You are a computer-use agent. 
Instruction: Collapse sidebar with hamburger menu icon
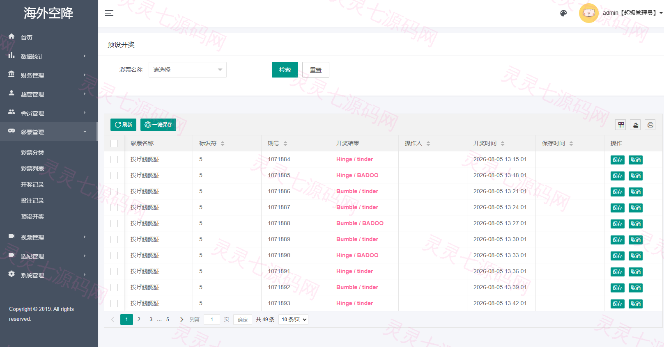[109, 13]
